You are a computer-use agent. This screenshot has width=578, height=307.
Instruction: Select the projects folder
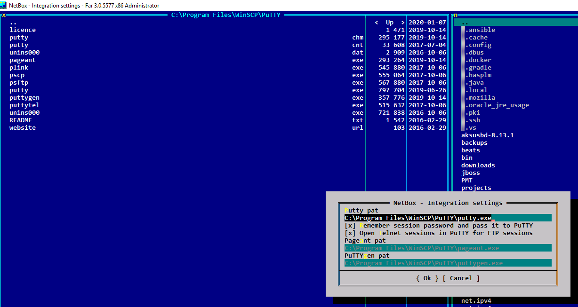click(476, 188)
